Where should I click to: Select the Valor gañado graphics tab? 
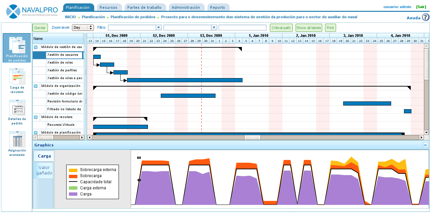[x=44, y=170]
